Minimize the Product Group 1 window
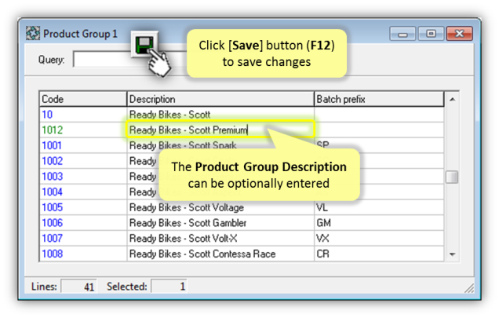The image size is (499, 318). (x=402, y=34)
